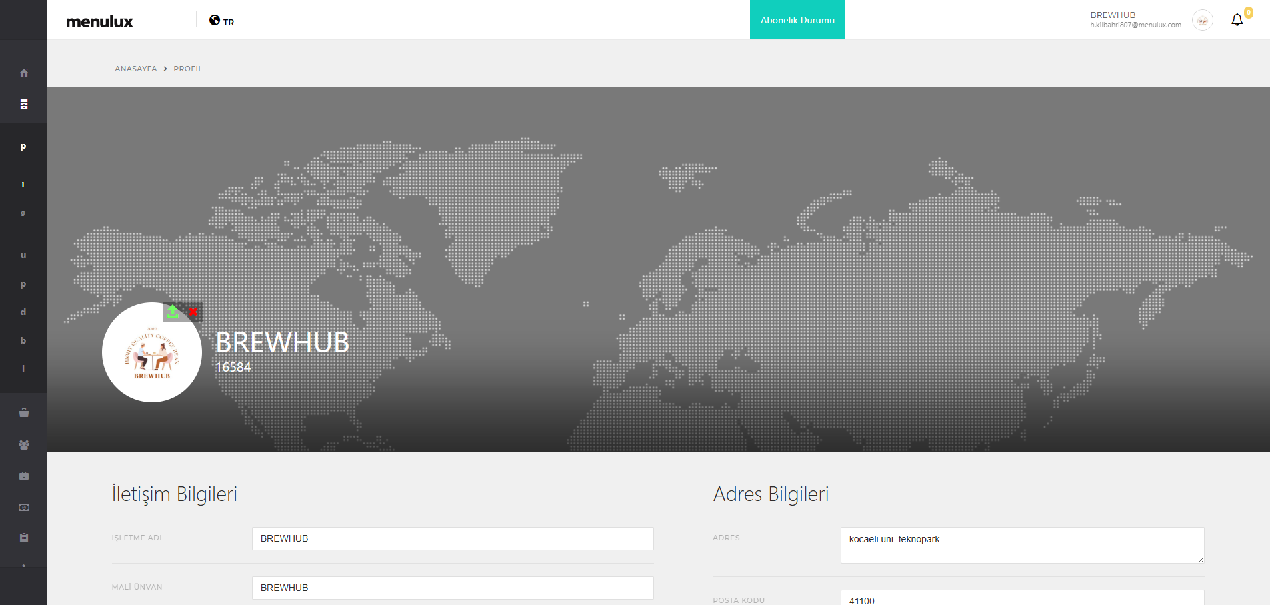Image resolution: width=1270 pixels, height=605 pixels.
Task: Click the menulux logo
Action: (99, 21)
